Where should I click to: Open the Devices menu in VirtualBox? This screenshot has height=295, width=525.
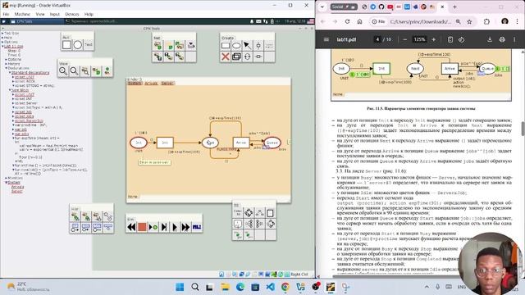point(72,14)
